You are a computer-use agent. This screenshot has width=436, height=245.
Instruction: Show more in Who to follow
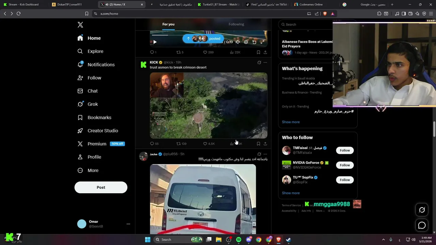point(291,193)
